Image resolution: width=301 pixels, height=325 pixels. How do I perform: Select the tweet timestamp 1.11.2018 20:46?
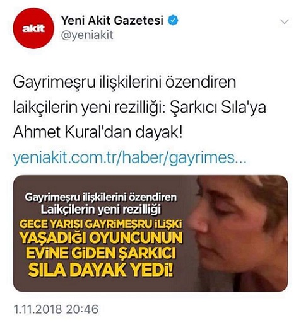click(x=56, y=309)
